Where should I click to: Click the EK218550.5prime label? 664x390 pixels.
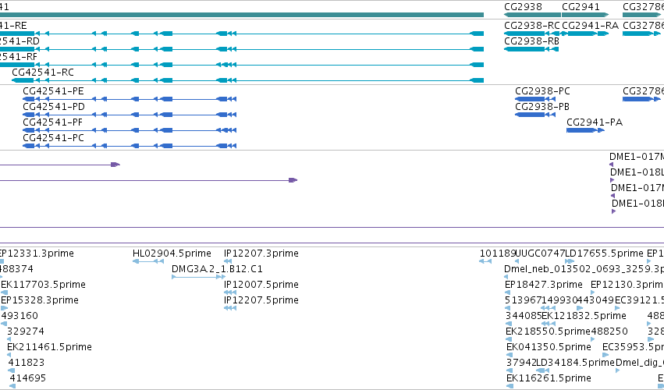pyautogui.click(x=548, y=331)
